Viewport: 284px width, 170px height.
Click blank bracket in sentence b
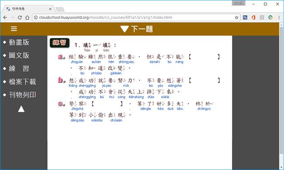click(204, 80)
